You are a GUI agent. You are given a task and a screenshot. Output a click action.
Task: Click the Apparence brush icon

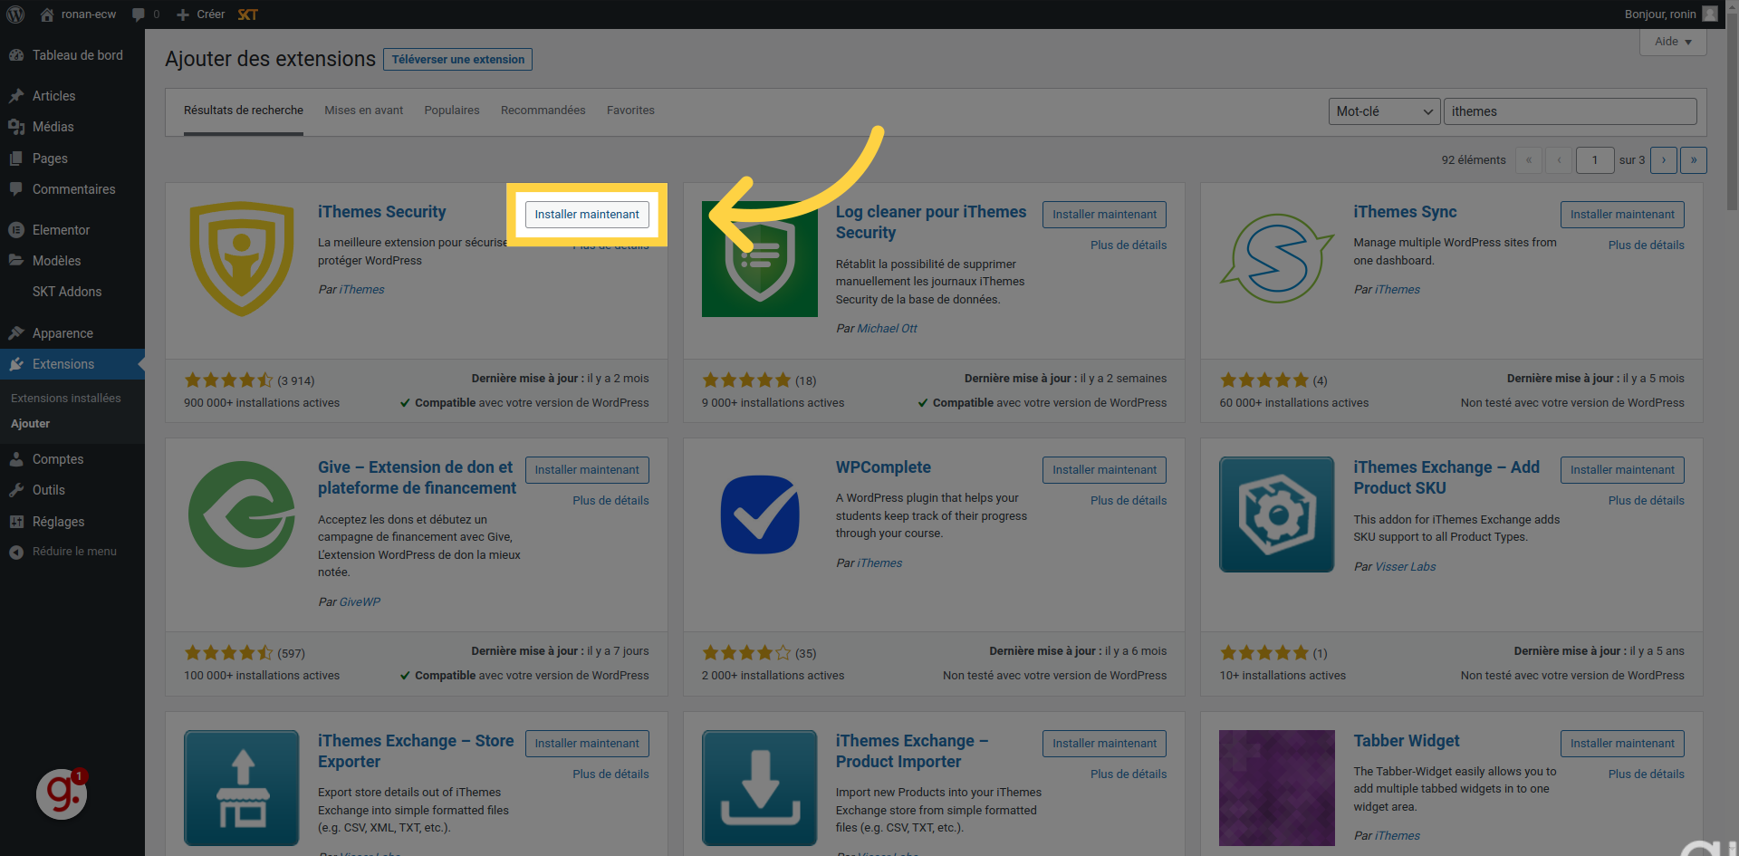tap(16, 333)
